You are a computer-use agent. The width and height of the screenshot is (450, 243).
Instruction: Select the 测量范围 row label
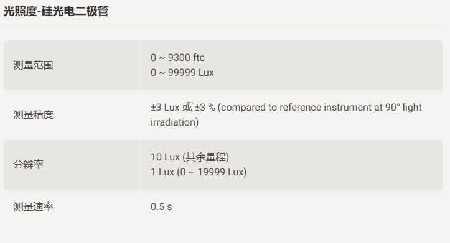click(33, 65)
